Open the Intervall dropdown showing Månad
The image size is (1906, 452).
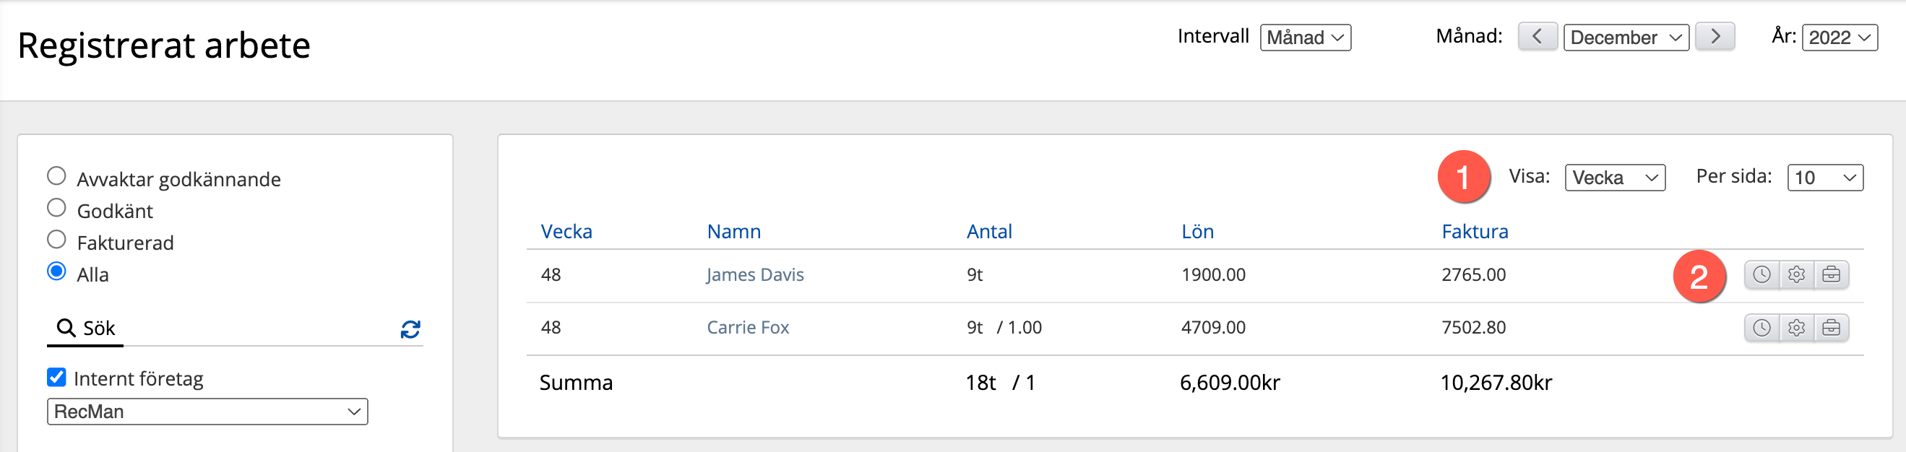(1305, 38)
